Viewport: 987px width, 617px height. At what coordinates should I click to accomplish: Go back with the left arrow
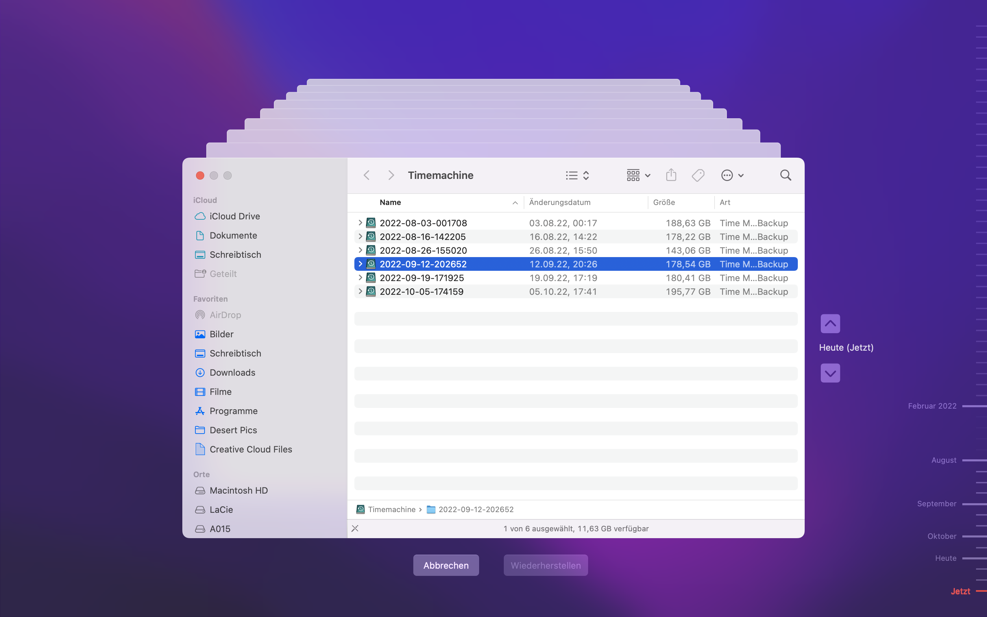click(367, 176)
